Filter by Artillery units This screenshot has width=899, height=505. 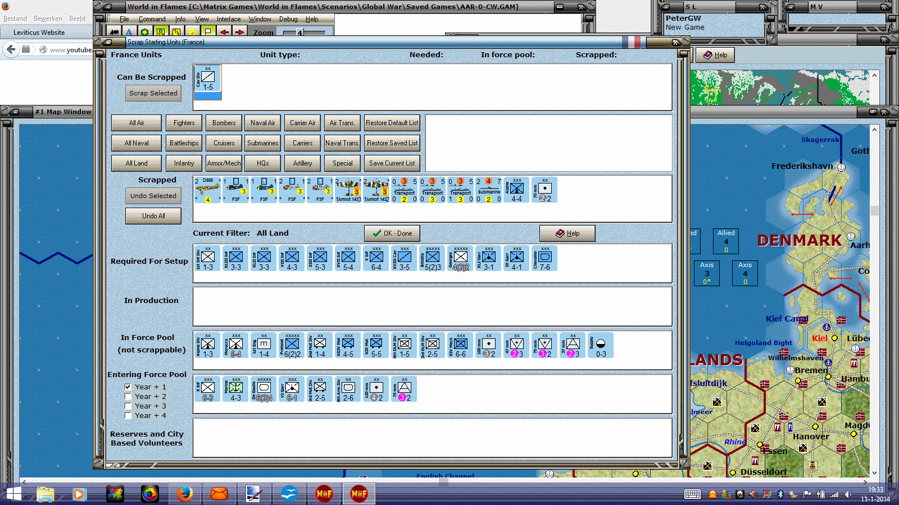[x=302, y=163]
